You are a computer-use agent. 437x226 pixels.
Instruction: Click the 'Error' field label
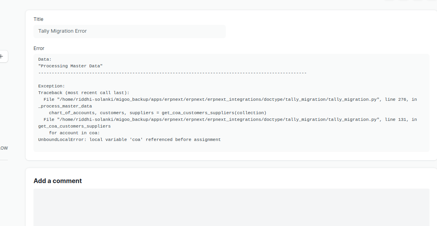pos(39,48)
